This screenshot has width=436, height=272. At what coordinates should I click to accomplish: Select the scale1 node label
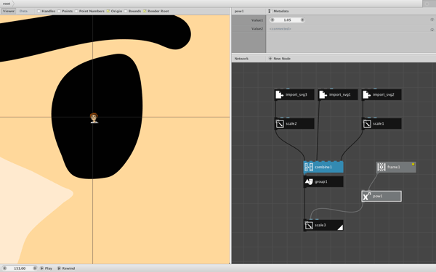pos(379,123)
